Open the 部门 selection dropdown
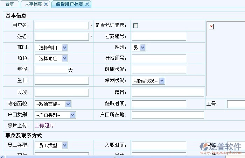This screenshot has height=158, width=245. point(51,48)
